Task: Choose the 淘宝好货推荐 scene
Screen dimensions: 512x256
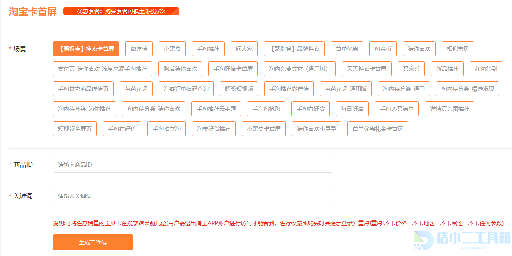Action: click(x=214, y=129)
